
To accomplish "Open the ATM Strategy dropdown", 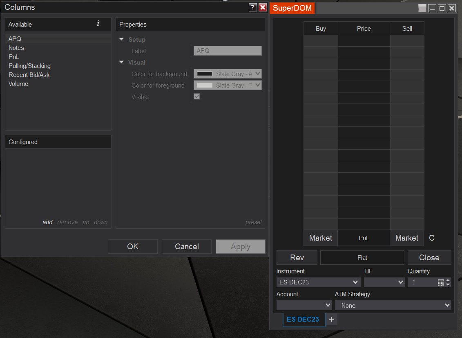I will click(393, 305).
